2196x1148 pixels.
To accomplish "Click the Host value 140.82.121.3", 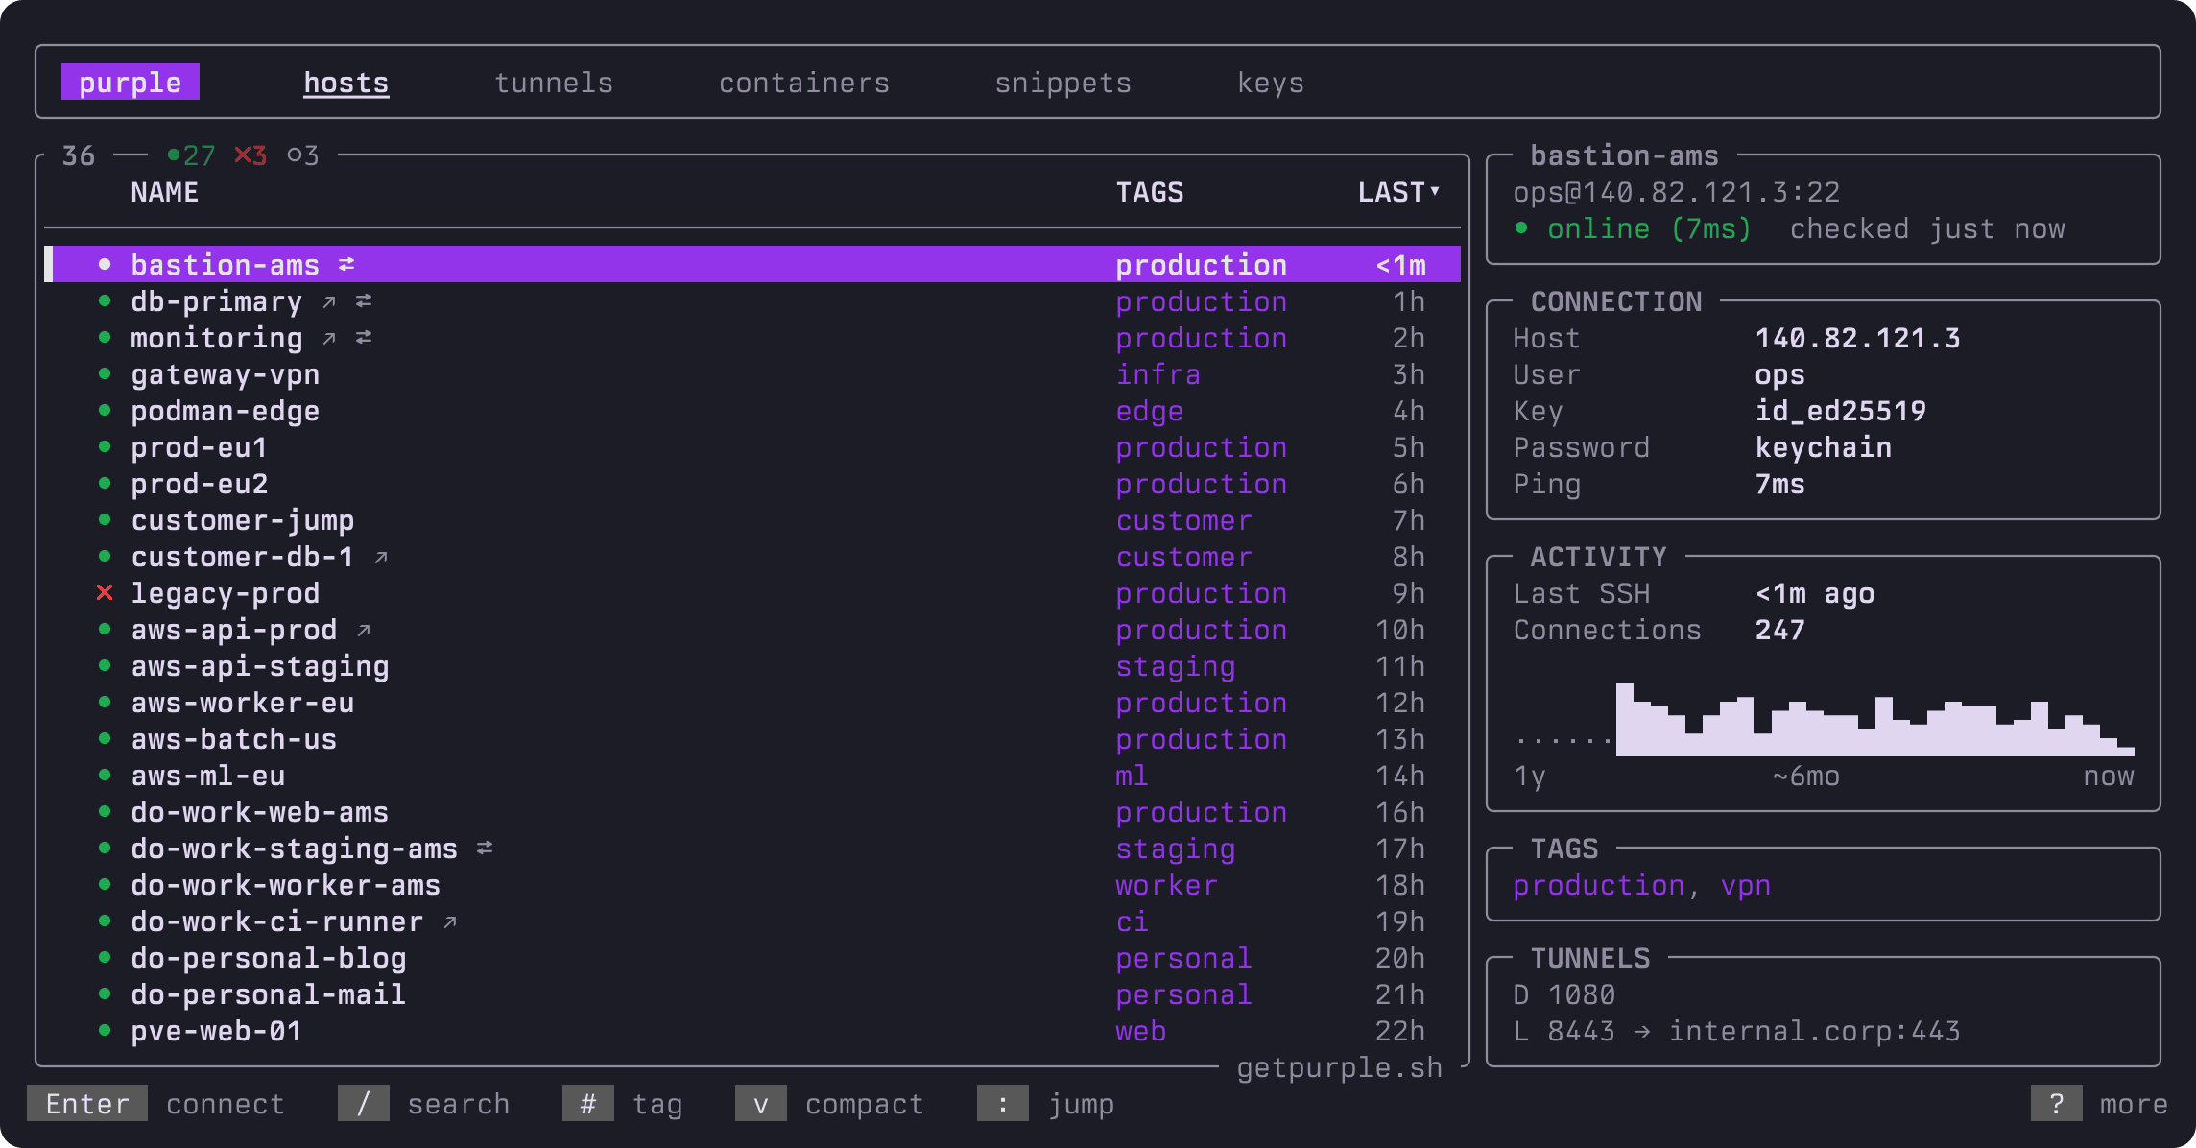I will coord(1858,338).
